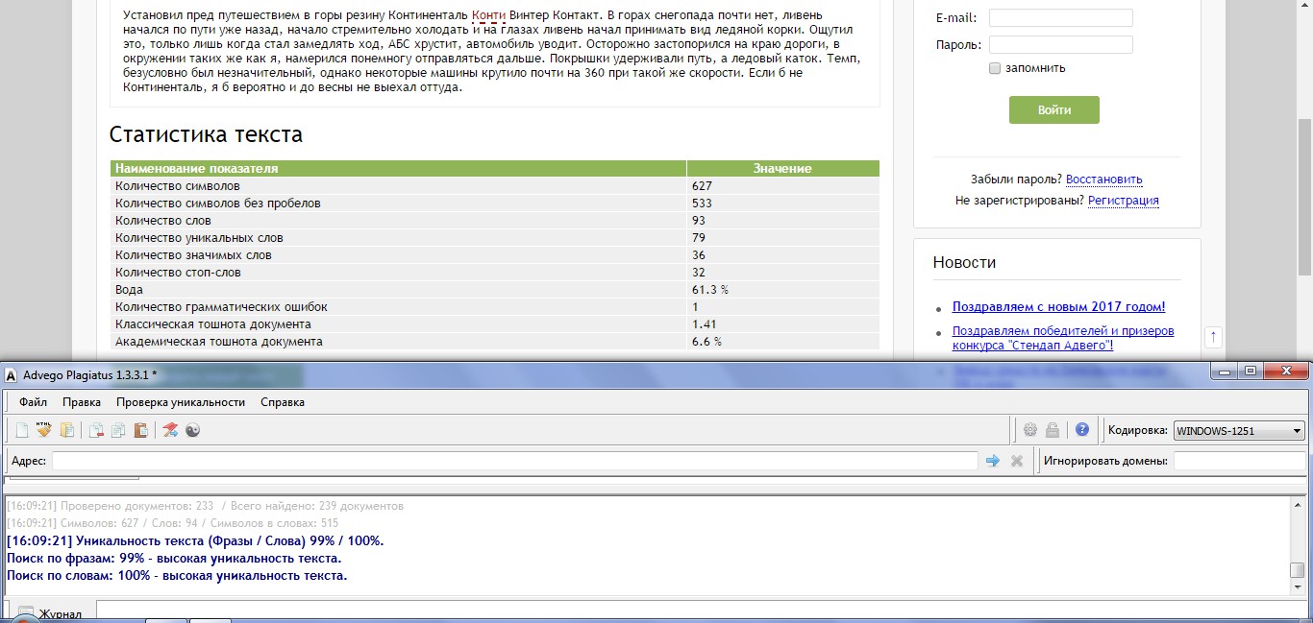Image resolution: width=1313 pixels, height=623 pixels.
Task: Click the Новости heading
Action: point(964,262)
